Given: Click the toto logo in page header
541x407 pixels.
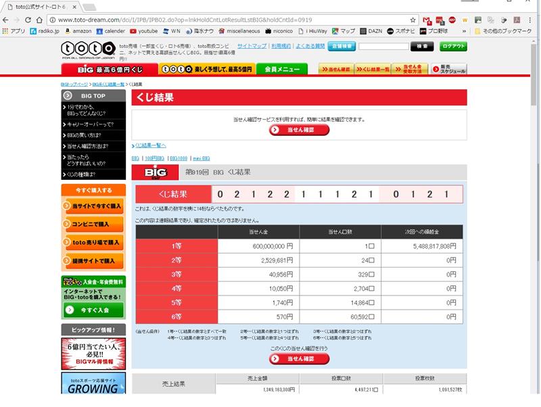Looking at the screenshot, I should [89, 50].
